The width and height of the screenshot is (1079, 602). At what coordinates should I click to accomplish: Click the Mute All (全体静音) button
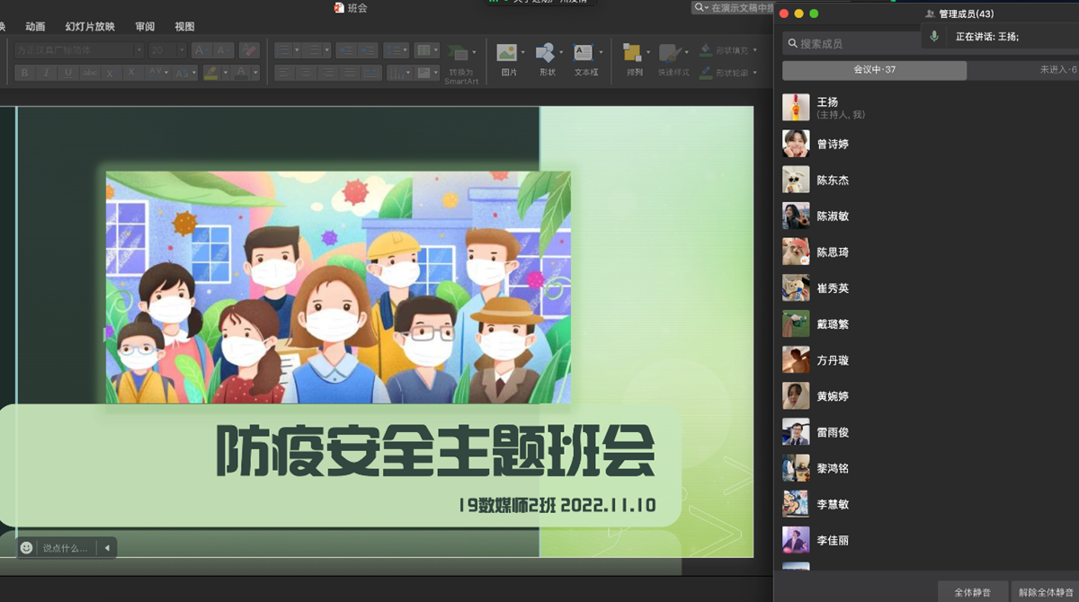tap(972, 592)
